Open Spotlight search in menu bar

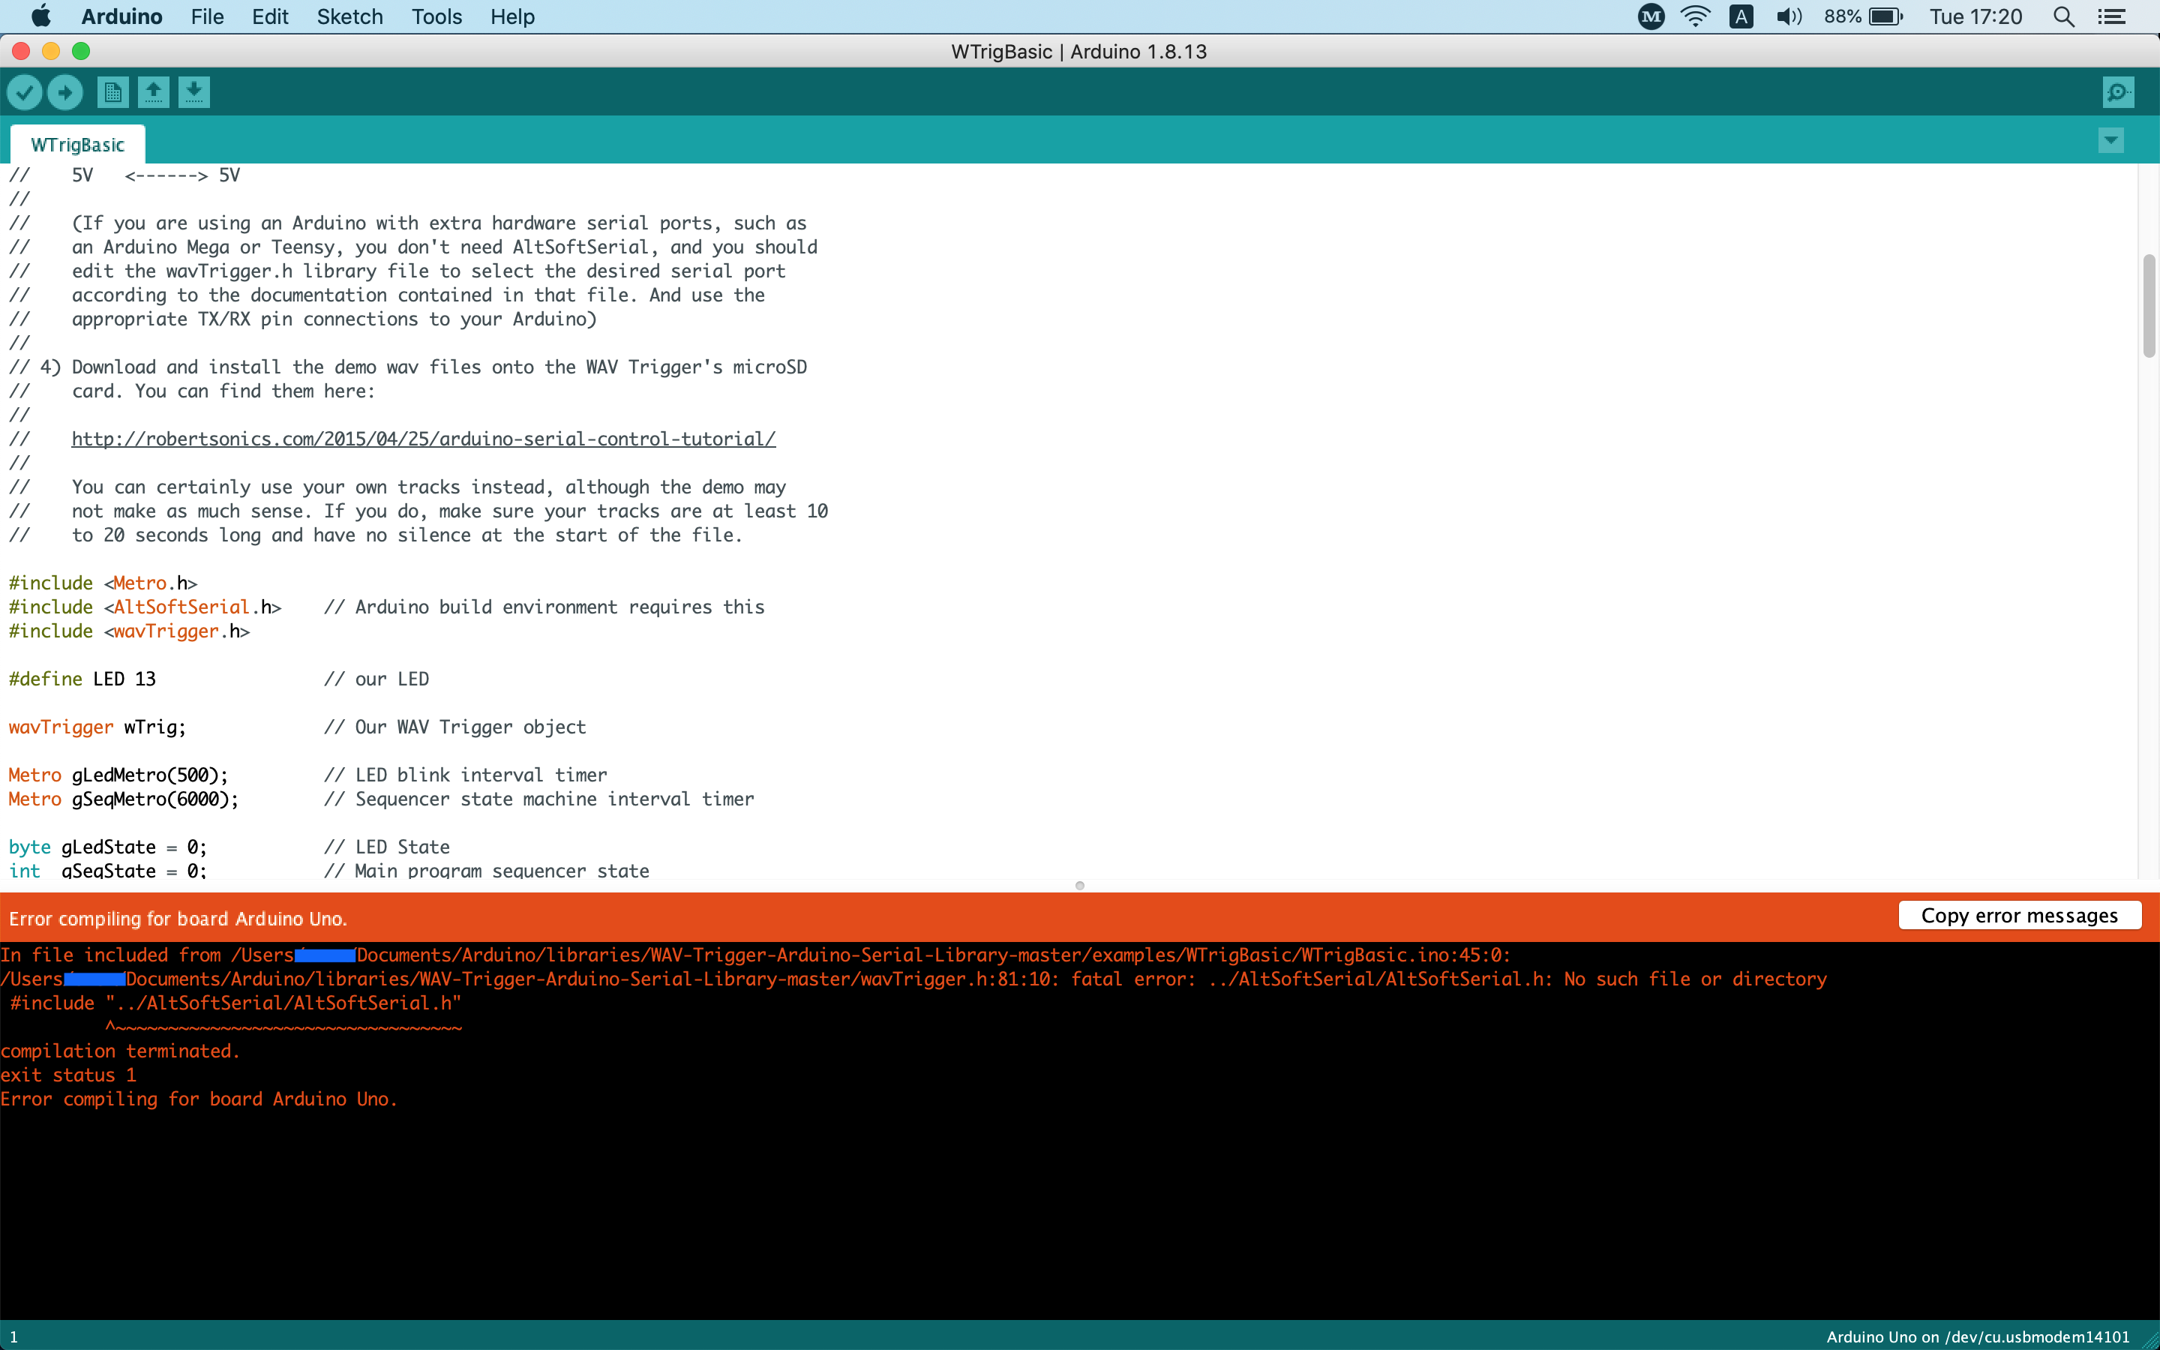pos(2062,17)
